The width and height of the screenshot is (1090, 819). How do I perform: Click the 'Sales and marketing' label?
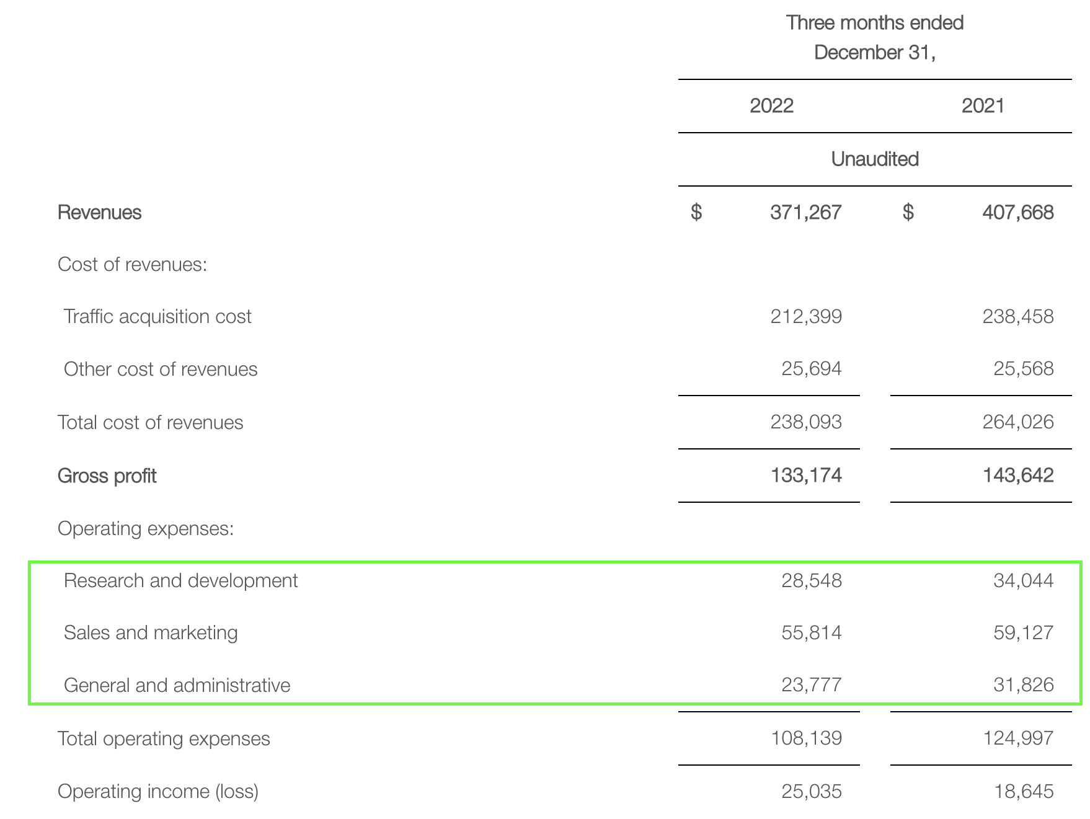[x=151, y=633]
